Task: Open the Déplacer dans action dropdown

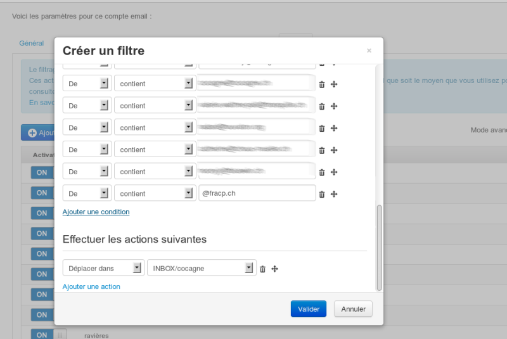Action: click(x=103, y=267)
